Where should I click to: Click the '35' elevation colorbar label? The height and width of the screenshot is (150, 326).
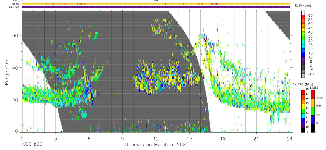(x=310, y=37)
